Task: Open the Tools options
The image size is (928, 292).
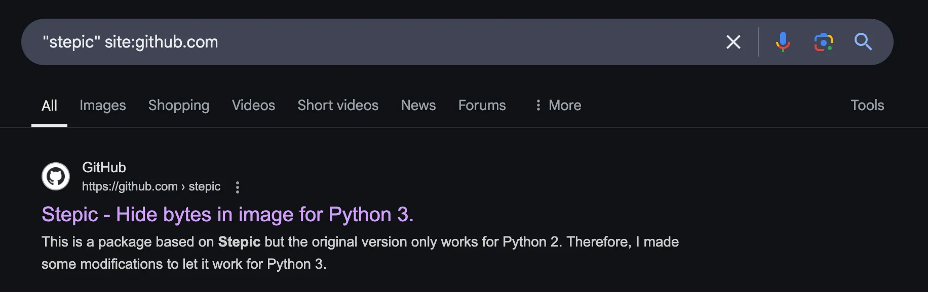Action: coord(867,105)
